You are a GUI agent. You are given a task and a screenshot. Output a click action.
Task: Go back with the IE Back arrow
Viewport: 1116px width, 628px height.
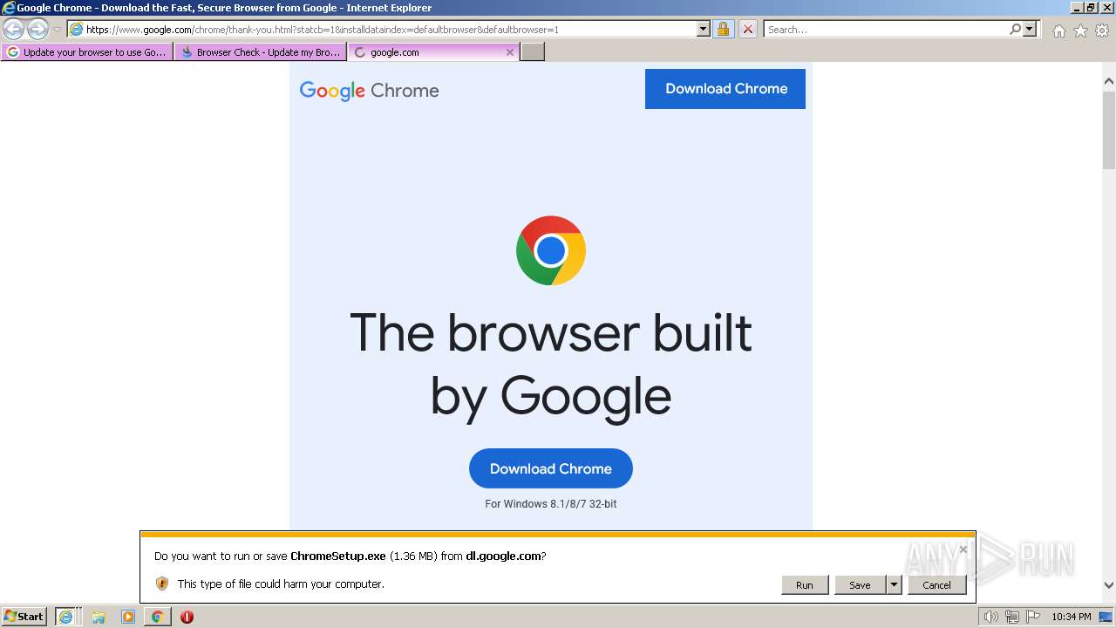point(14,29)
